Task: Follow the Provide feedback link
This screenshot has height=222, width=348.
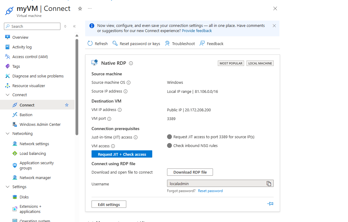Action: pos(197,31)
